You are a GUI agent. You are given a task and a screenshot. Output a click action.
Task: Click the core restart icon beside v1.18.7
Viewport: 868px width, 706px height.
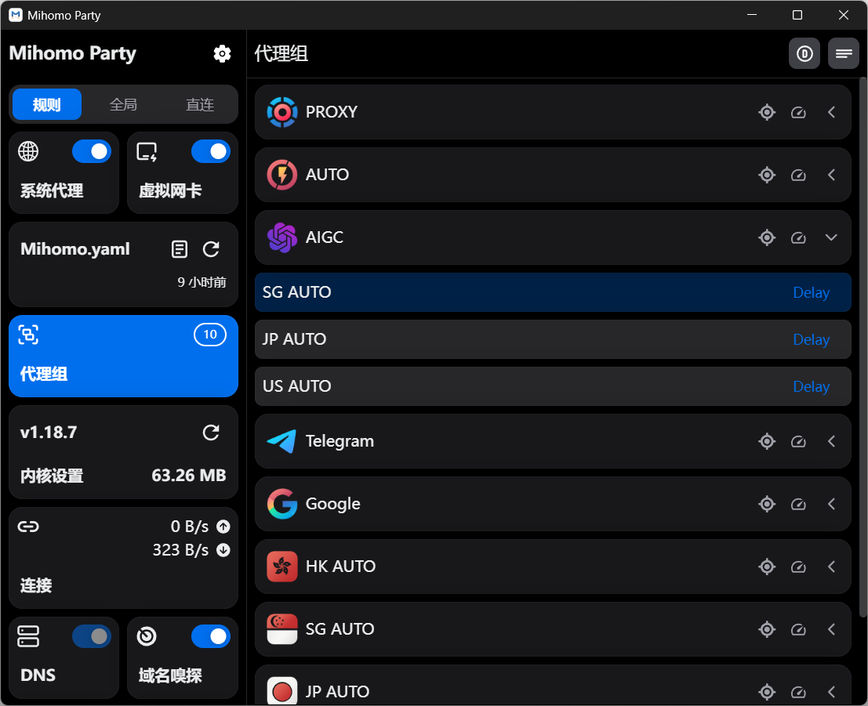(x=211, y=433)
